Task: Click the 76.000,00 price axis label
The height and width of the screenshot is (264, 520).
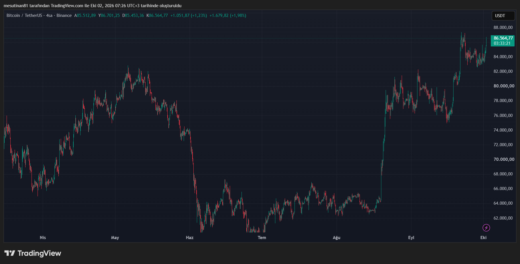Action: coord(503,116)
